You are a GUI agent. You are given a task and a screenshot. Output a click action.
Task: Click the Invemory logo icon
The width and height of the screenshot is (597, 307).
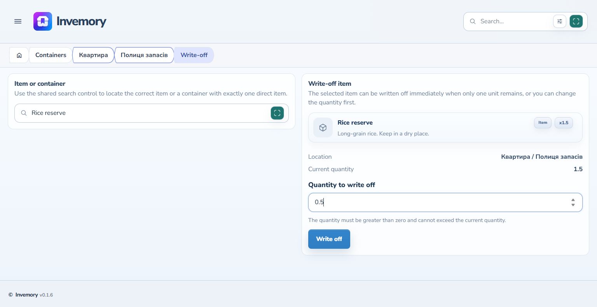pyautogui.click(x=43, y=21)
